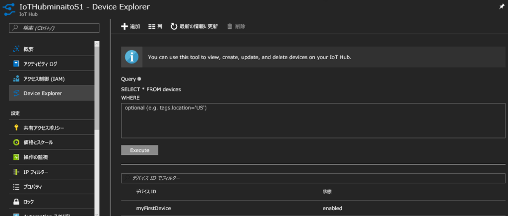508x216 pixels.
Task: Open 価格とスケール menu item
Action: click(52, 143)
